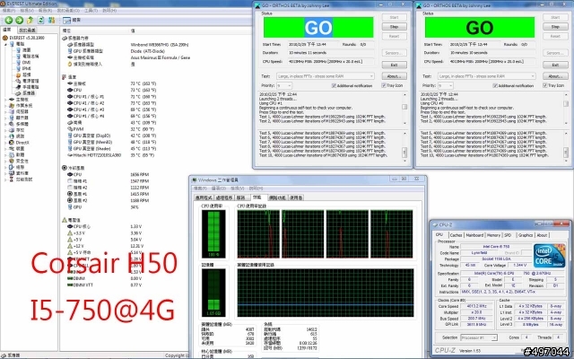Switch to the SPD tab in CPU-Z

508,235
